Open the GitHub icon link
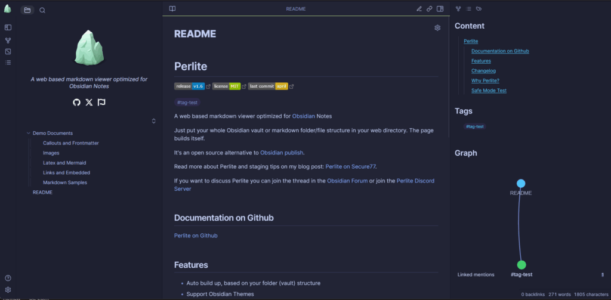The height and width of the screenshot is (300, 611). pyautogui.click(x=76, y=103)
